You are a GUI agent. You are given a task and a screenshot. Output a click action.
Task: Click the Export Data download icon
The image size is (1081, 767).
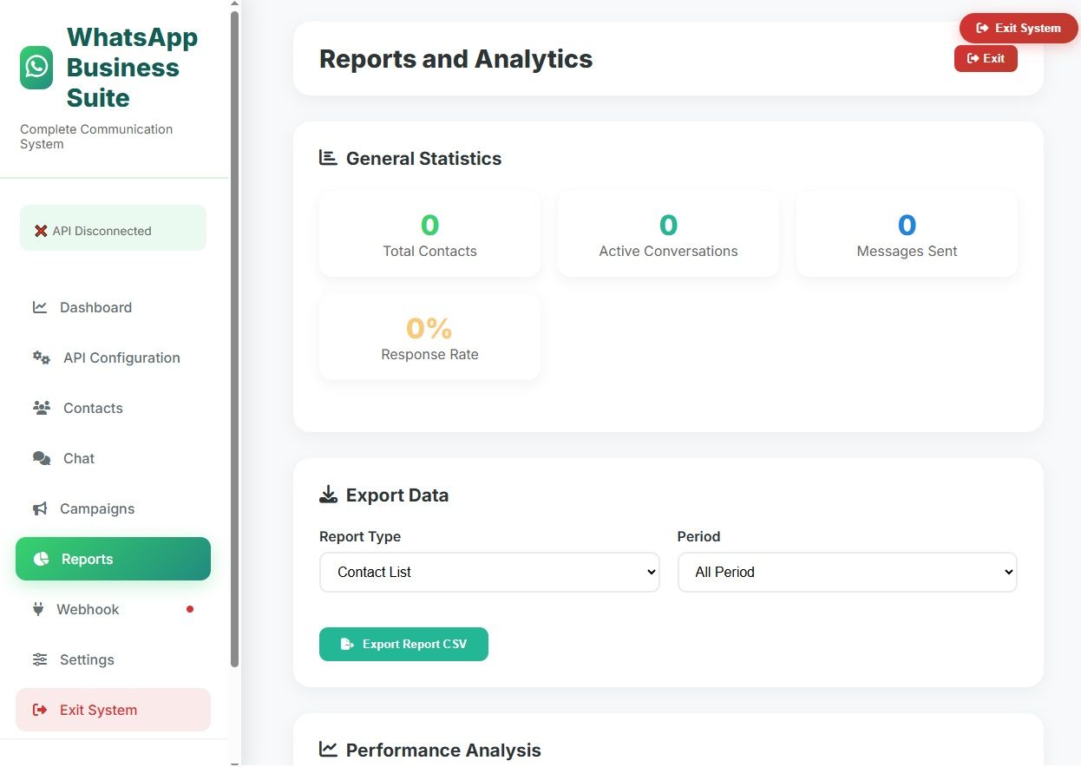coord(328,495)
